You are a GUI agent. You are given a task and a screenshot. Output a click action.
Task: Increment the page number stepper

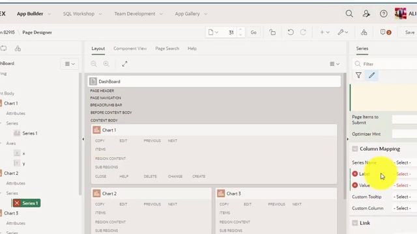(240, 30)
